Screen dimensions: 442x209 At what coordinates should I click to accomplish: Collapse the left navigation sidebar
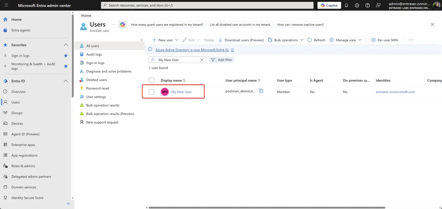[68, 204]
